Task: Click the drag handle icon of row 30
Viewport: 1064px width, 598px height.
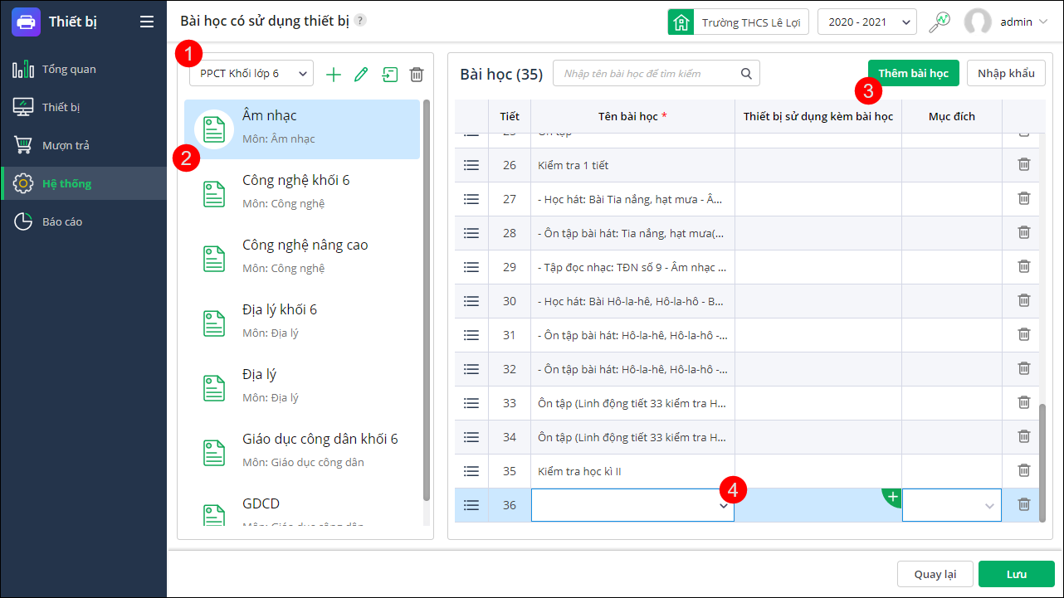Action: point(471,301)
